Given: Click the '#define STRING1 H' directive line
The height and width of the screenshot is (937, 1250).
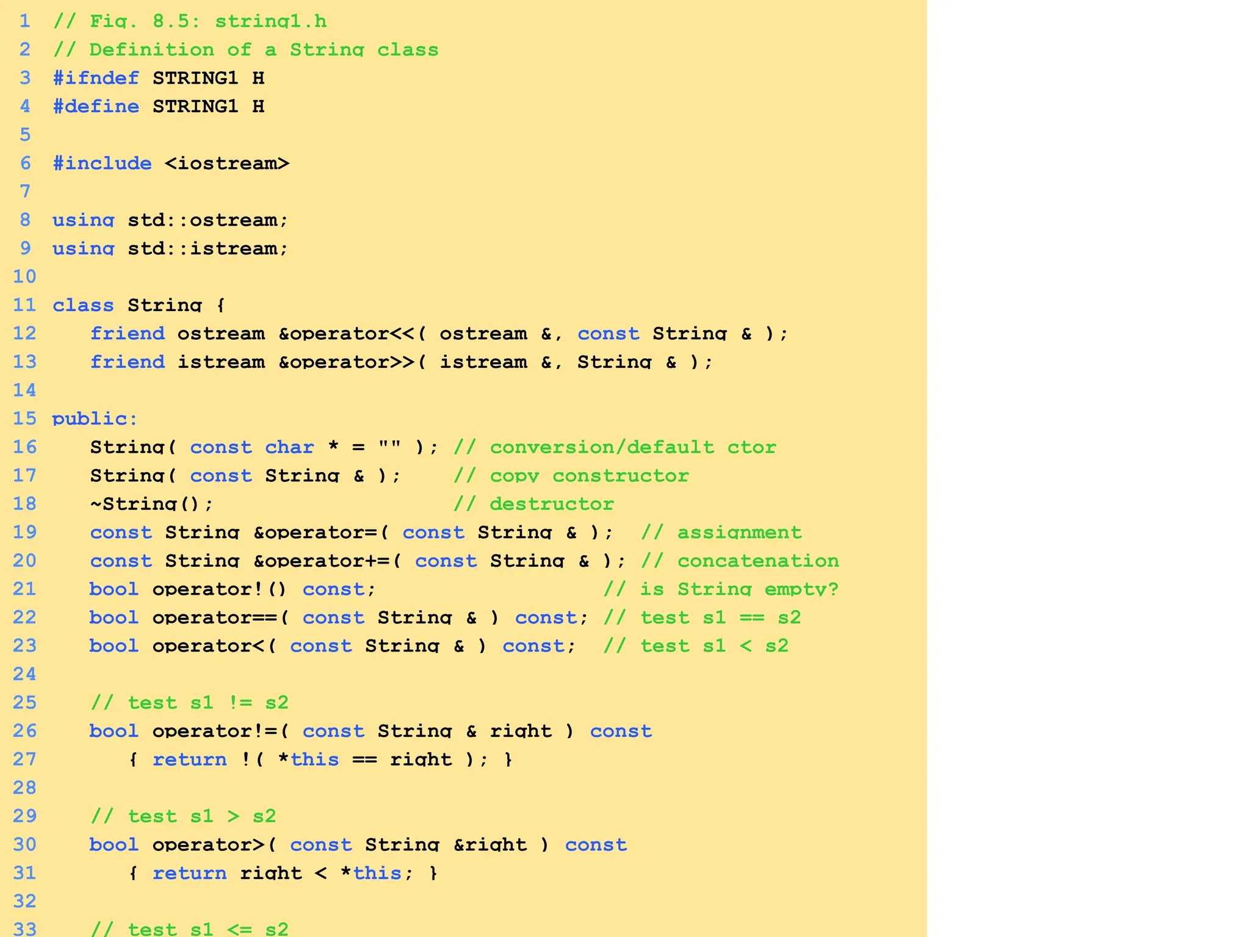Looking at the screenshot, I should coord(158,106).
